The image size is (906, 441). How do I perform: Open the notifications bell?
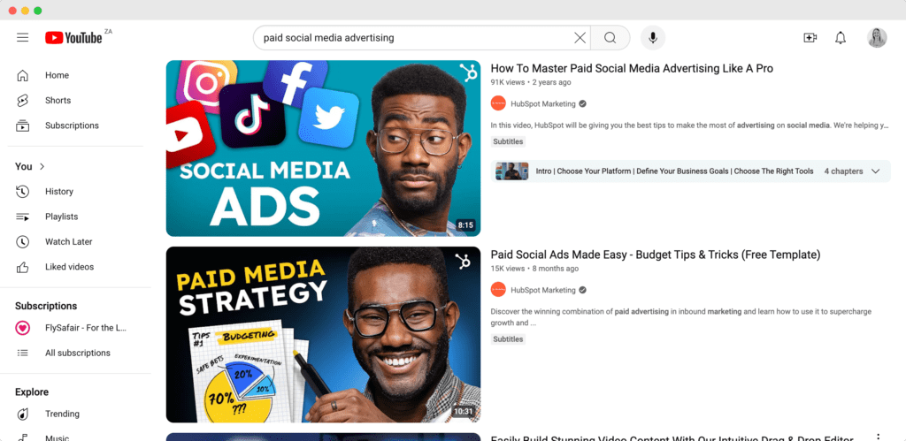[841, 38]
